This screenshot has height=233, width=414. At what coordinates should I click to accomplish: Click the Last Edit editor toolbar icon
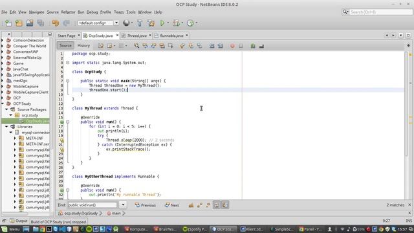tap(101, 46)
